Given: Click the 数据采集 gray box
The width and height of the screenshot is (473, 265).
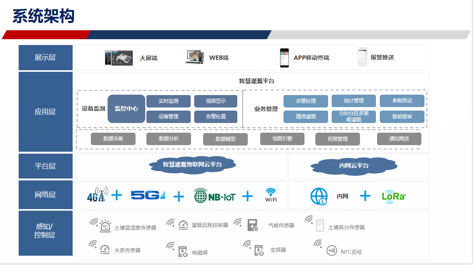Looking at the screenshot, I should [113, 139].
